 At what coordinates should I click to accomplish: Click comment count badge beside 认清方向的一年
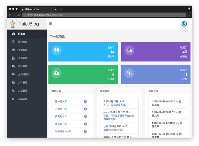point(85,131)
